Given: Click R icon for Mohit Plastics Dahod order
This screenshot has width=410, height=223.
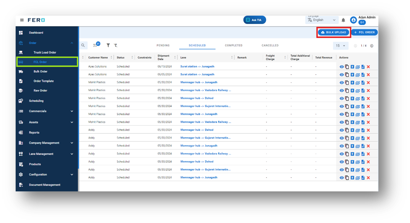Looking at the screenshot, I should (352, 99).
